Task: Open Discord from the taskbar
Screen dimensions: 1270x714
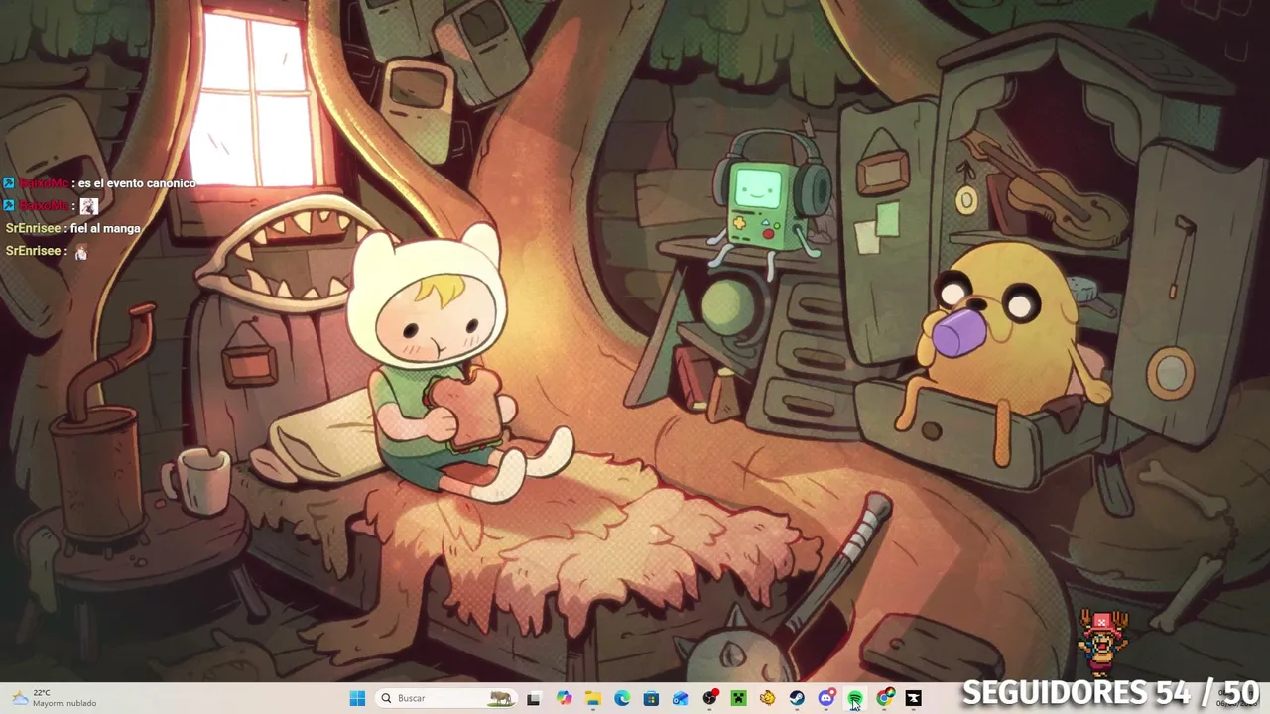Action: pos(825,698)
